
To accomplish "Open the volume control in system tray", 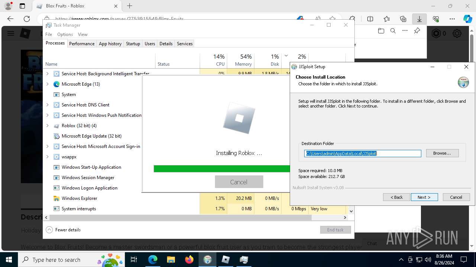I will click(428, 260).
